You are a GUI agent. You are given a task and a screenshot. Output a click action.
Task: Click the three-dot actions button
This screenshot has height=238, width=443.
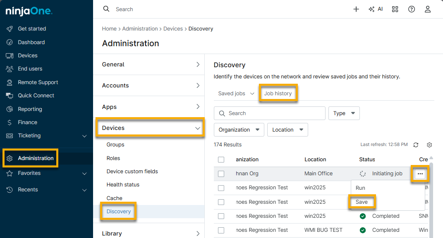point(420,174)
